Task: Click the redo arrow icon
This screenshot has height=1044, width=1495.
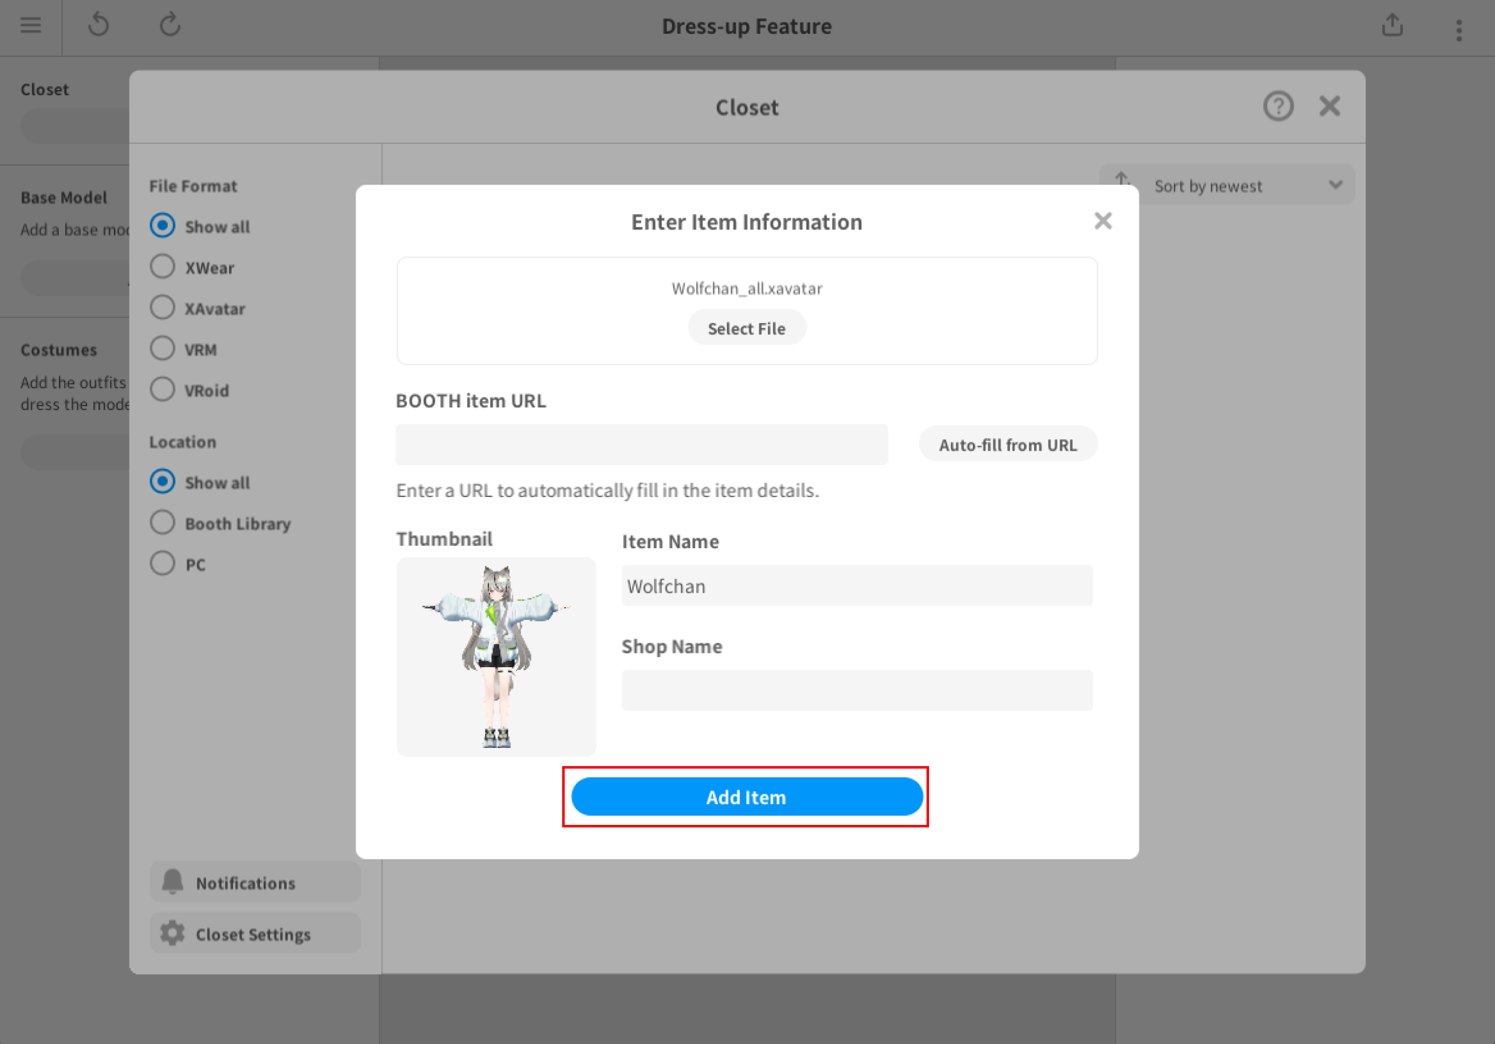Action: (170, 26)
